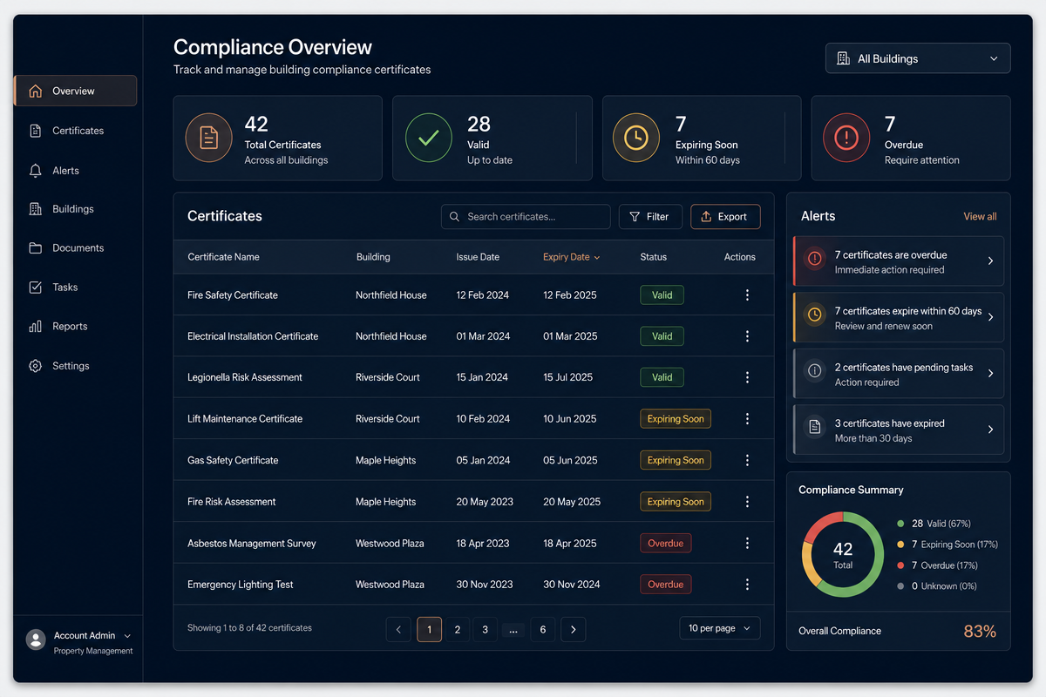Click the green Valid legend dot
The image size is (1046, 697).
tap(900, 524)
